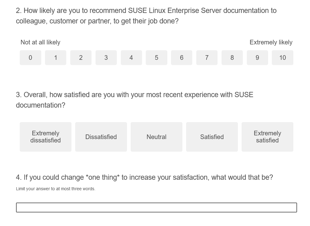Select the Satisfied option
The image size is (310, 226).
(212, 137)
